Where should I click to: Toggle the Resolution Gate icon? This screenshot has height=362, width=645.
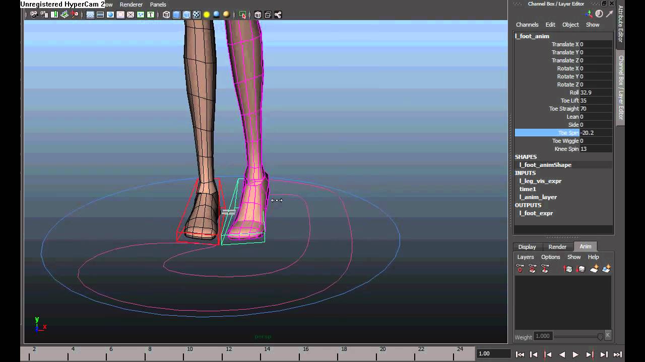[110, 15]
